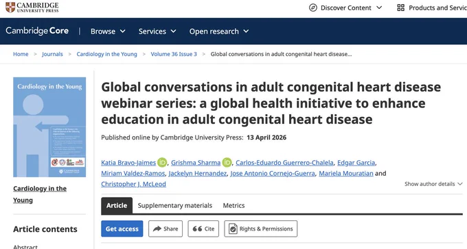Open the Volume 36 Issue 3 breadcrumb

(174, 54)
